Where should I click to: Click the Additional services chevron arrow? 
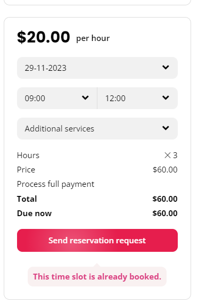pos(166,128)
